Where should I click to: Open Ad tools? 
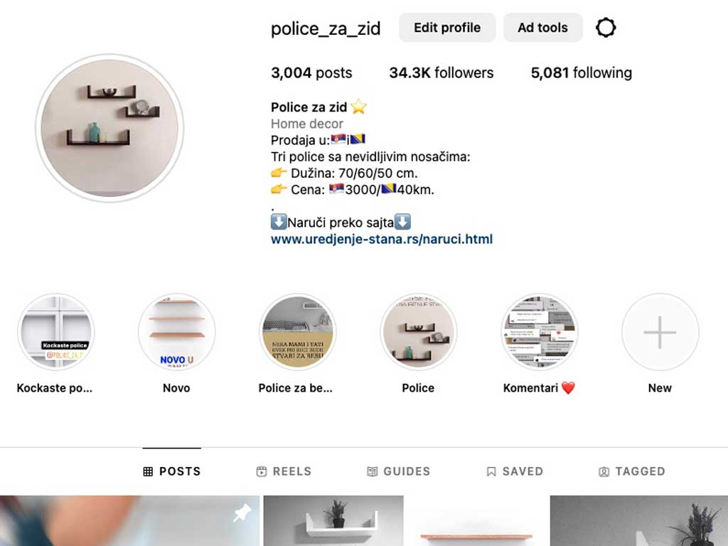click(542, 28)
